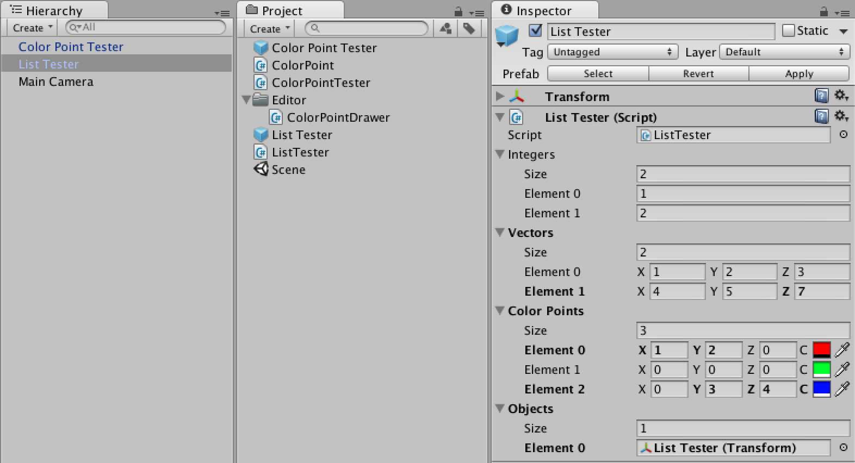The image size is (855, 463).
Task: Collapse the Objects list
Action: click(x=500, y=408)
